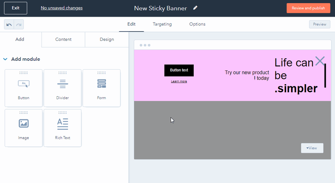Click the Form module drag handle dots
The height and width of the screenshot is (183, 335).
click(x=102, y=73)
